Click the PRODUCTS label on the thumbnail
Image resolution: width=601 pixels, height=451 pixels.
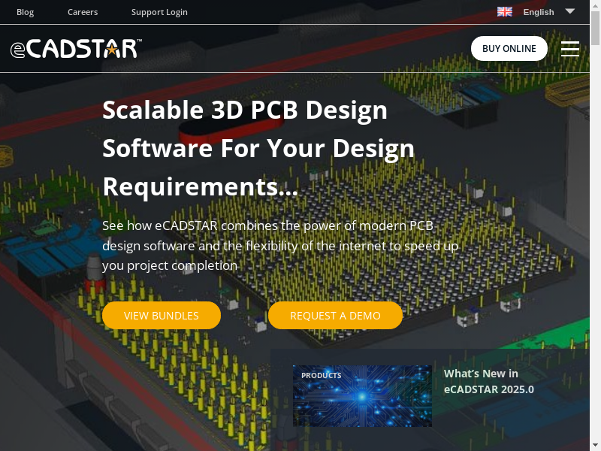[x=322, y=375]
